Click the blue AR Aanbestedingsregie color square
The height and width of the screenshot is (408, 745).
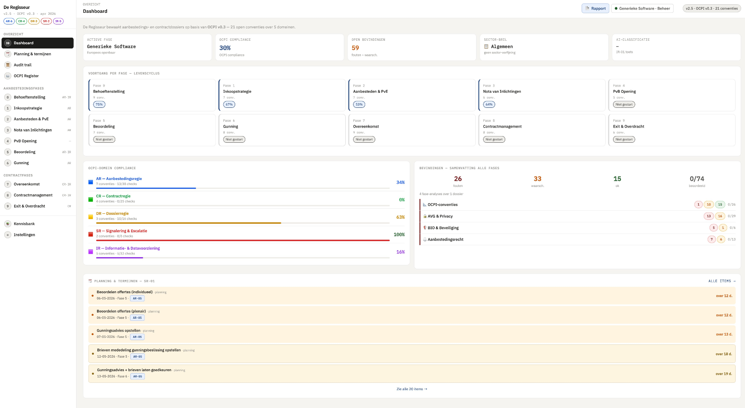[90, 182]
